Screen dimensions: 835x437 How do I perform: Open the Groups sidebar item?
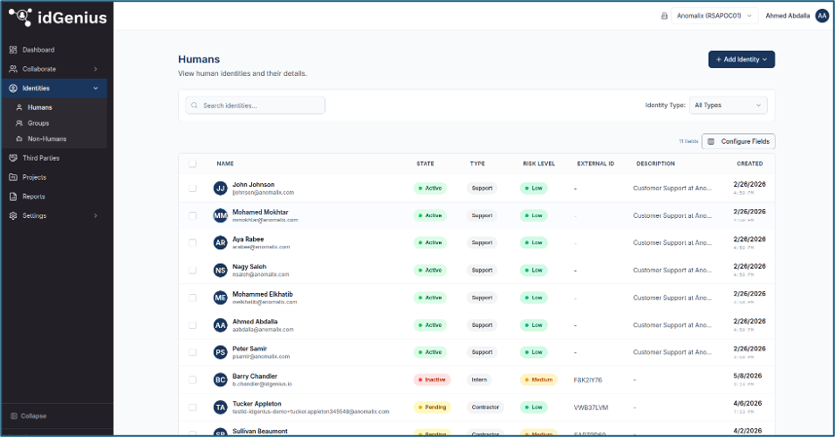point(38,123)
